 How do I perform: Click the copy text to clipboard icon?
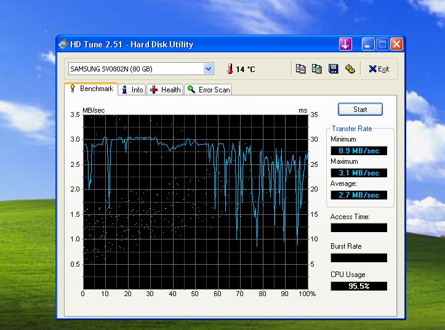point(300,69)
